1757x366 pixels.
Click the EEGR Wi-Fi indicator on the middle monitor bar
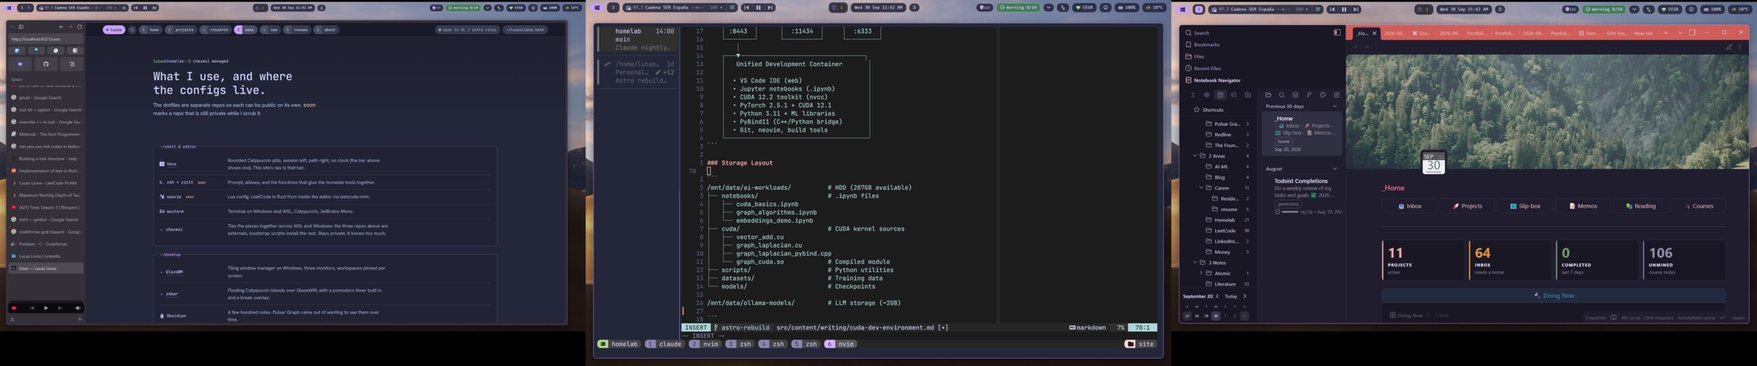coord(1085,8)
